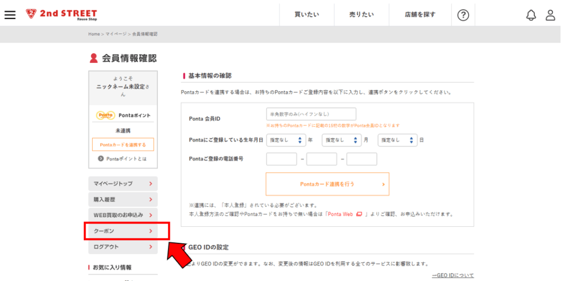This screenshot has width=561, height=281.
Task: Open the 買いたい menu
Action: point(307,15)
